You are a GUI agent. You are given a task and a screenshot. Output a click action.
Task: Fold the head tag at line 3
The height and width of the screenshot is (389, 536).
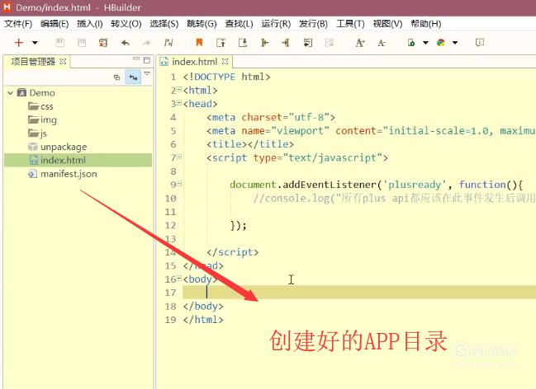pyautogui.click(x=179, y=103)
